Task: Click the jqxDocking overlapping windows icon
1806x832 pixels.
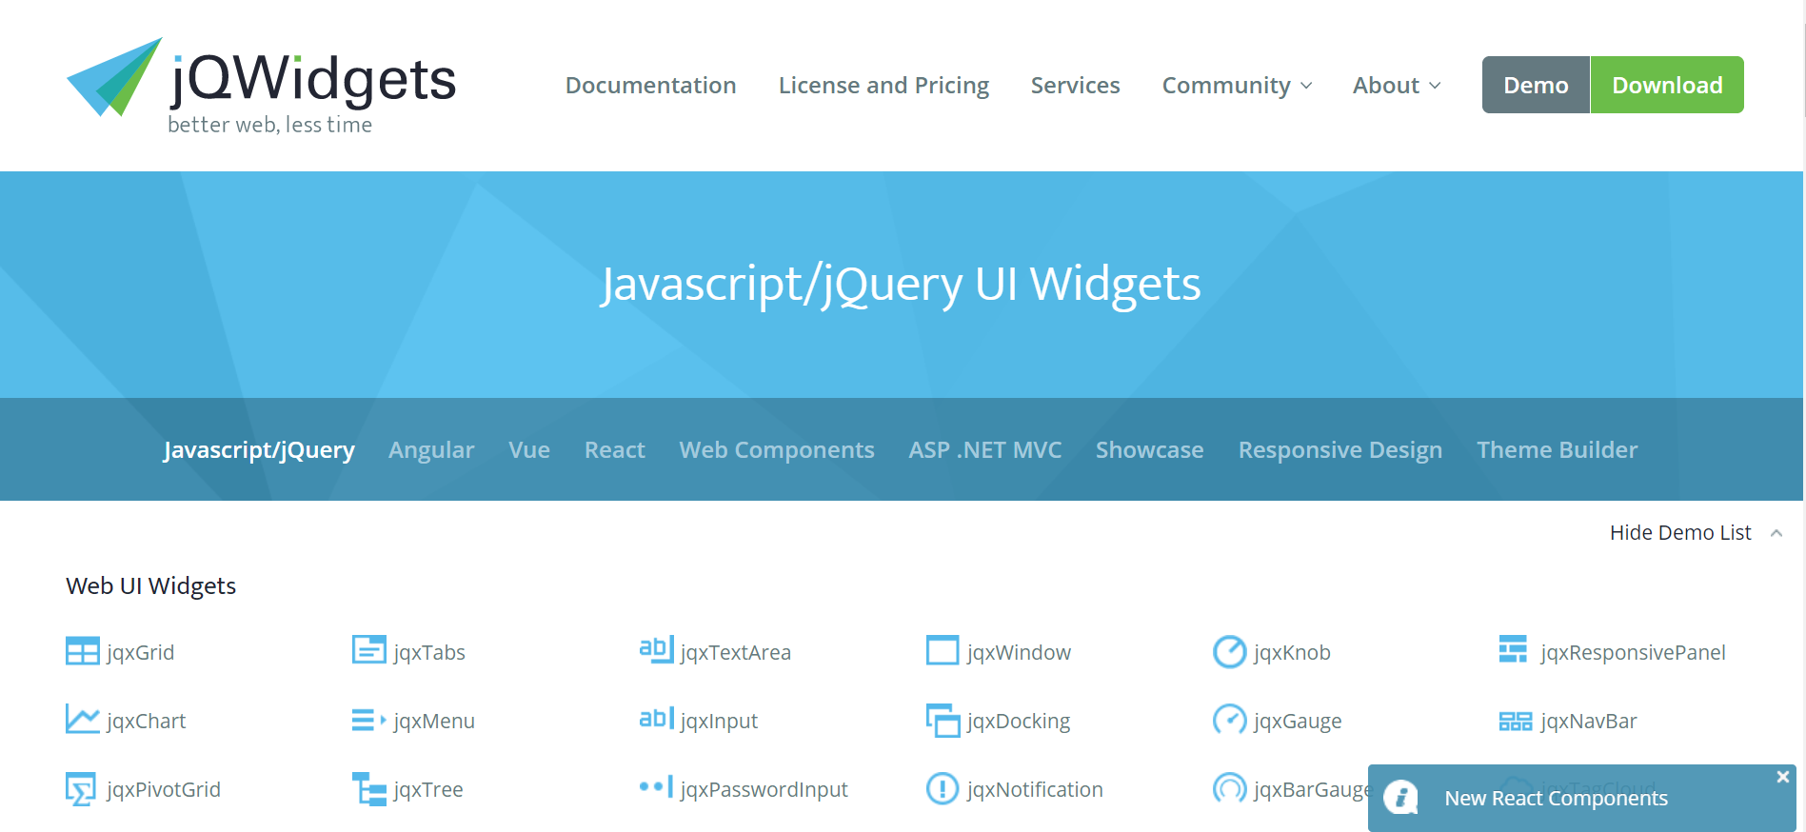Action: (943, 721)
